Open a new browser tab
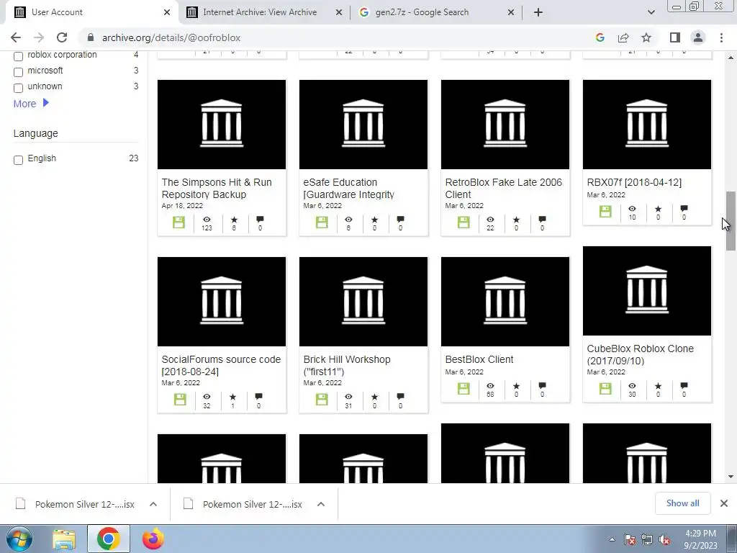This screenshot has width=737, height=553. [538, 12]
